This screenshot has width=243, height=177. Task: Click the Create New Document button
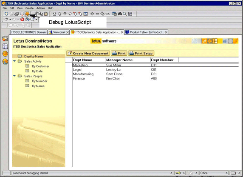88,53
